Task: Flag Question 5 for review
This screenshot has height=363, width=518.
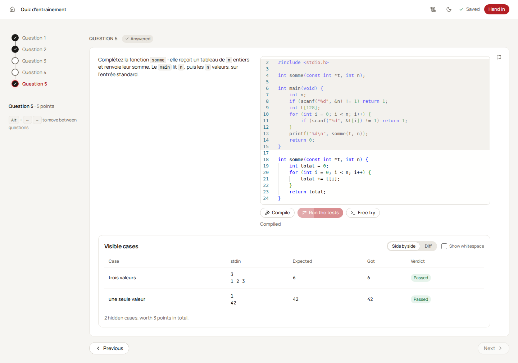Action: tap(499, 58)
